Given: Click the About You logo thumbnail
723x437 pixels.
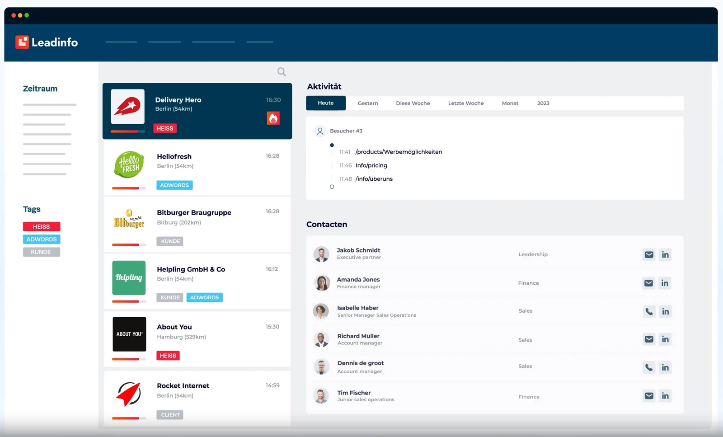Looking at the screenshot, I should (x=129, y=334).
